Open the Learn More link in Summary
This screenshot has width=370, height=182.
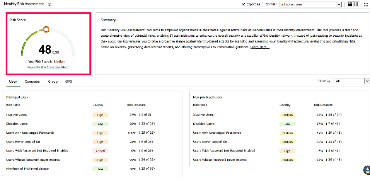pyautogui.click(x=260, y=47)
